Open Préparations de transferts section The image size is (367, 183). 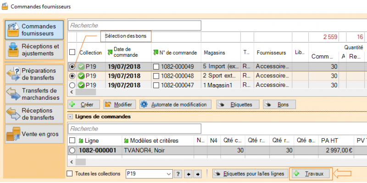pyautogui.click(x=34, y=74)
